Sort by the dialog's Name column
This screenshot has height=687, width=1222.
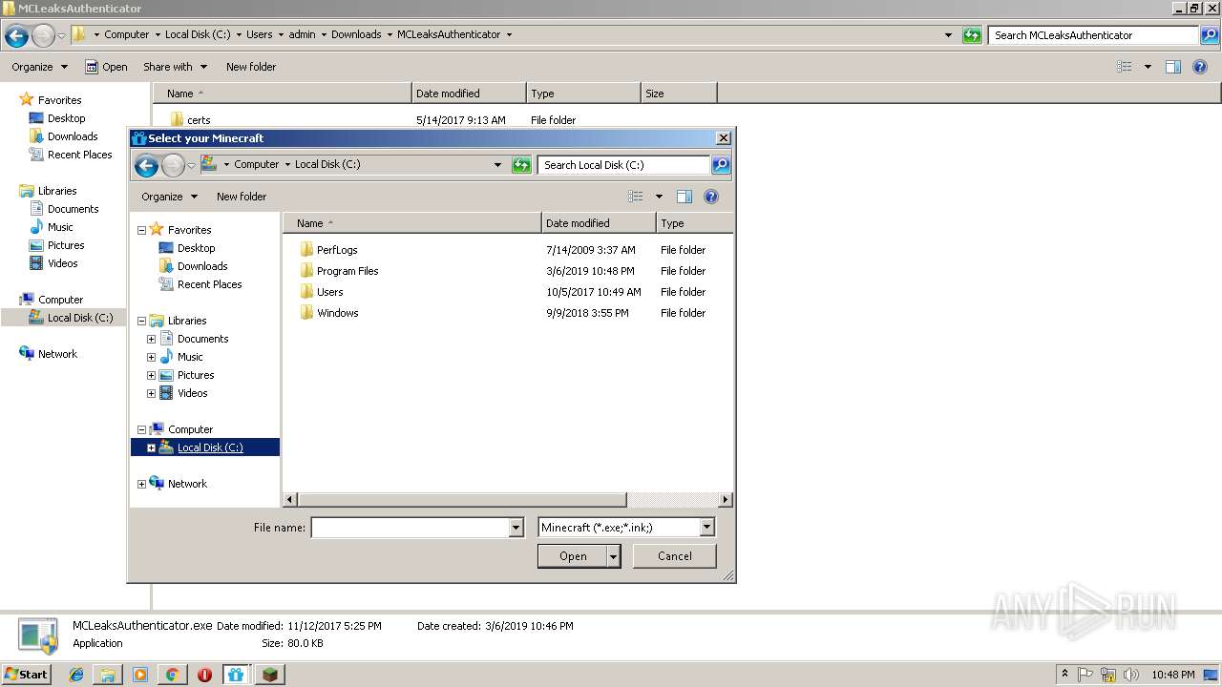[411, 223]
